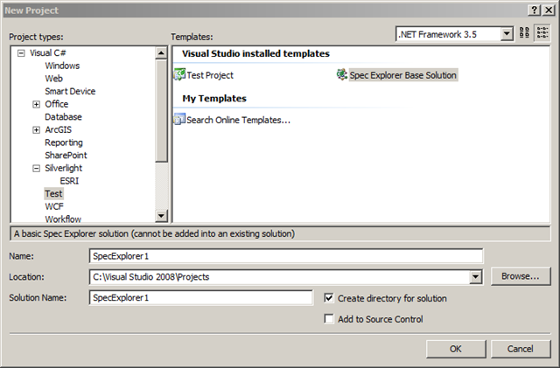Click the project types scroll down arrow

[161, 216]
